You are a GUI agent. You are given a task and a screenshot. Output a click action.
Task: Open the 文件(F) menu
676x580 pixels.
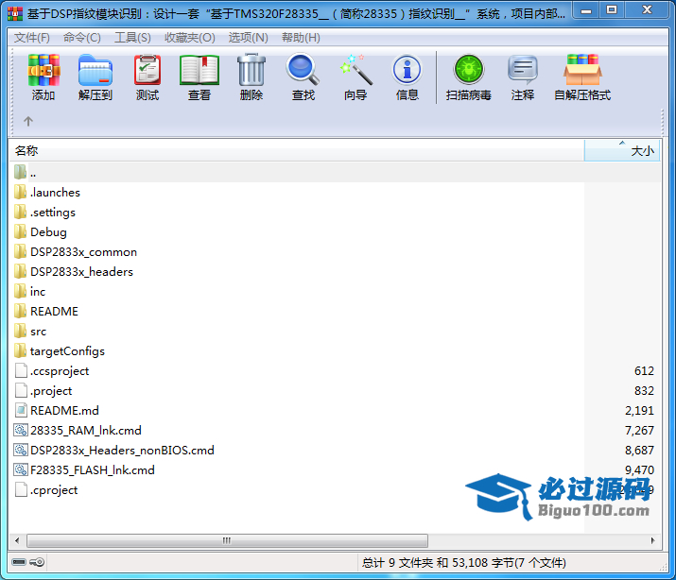click(32, 38)
